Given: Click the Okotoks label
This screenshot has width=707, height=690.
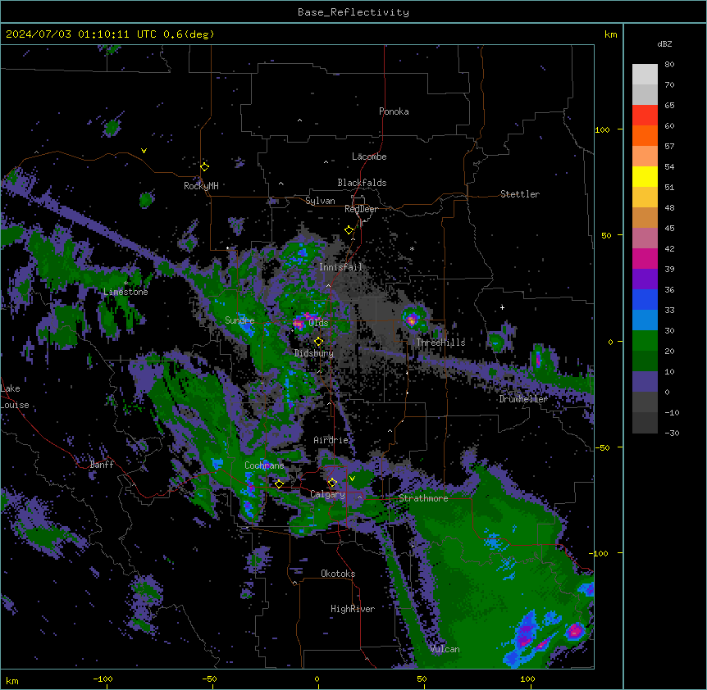Looking at the screenshot, I should 338,574.
